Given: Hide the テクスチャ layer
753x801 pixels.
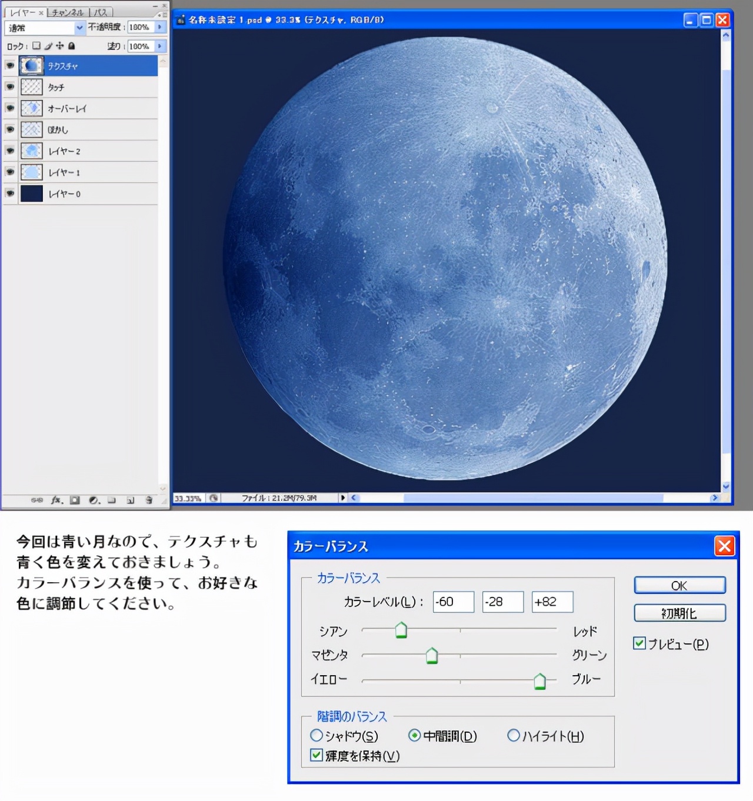Looking at the screenshot, I should [x=10, y=65].
